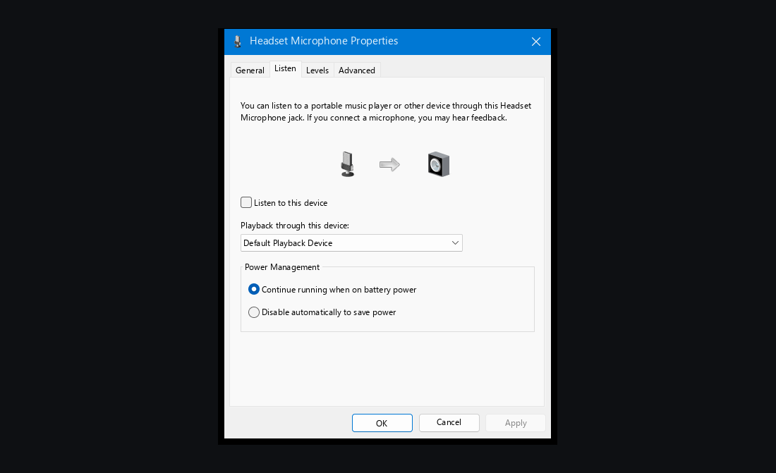The image size is (776, 473).
Task: Open the Playback through this device dropdown
Action: pyautogui.click(x=351, y=243)
